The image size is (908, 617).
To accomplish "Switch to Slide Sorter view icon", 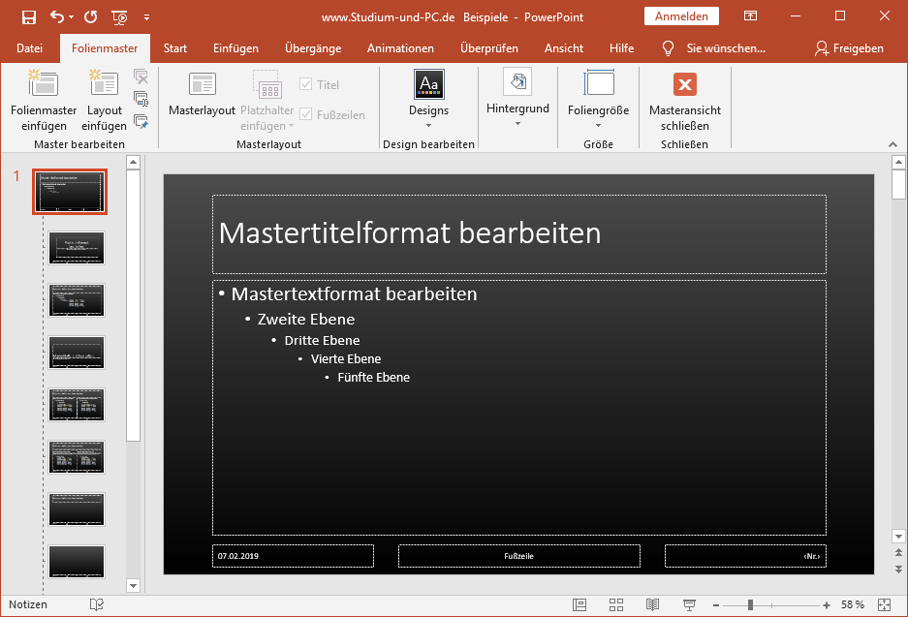I will point(616,604).
